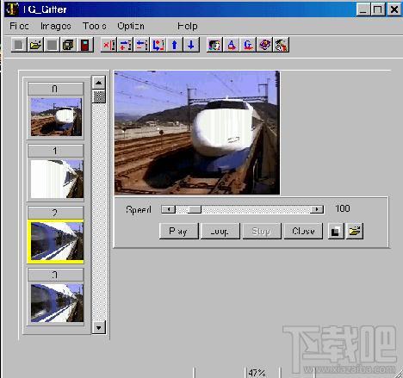Viewport: 403px width, 378px height.
Task: Move frame up with blue up arrow
Action: [x=175, y=45]
